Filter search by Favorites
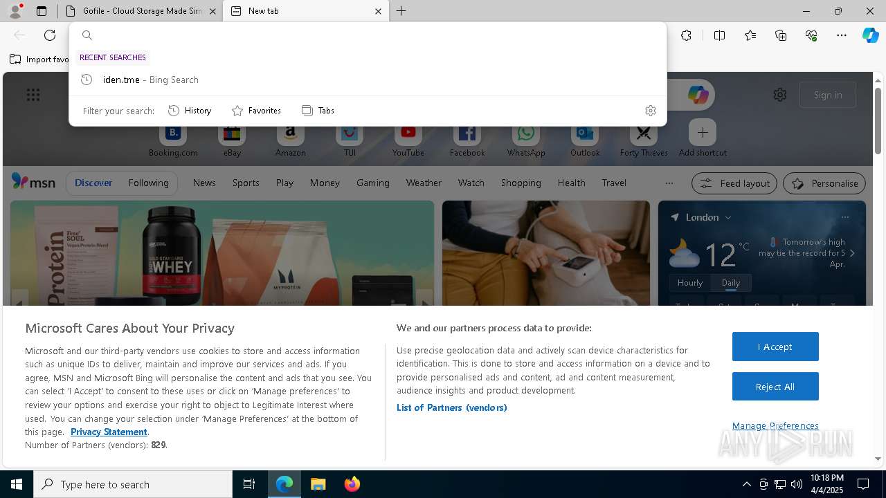Image resolution: width=886 pixels, height=498 pixels. pyautogui.click(x=256, y=111)
